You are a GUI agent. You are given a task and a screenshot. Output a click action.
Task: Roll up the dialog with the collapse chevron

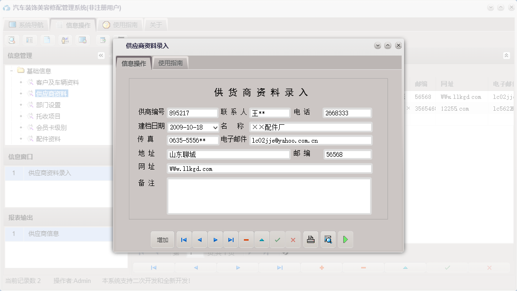click(x=388, y=46)
